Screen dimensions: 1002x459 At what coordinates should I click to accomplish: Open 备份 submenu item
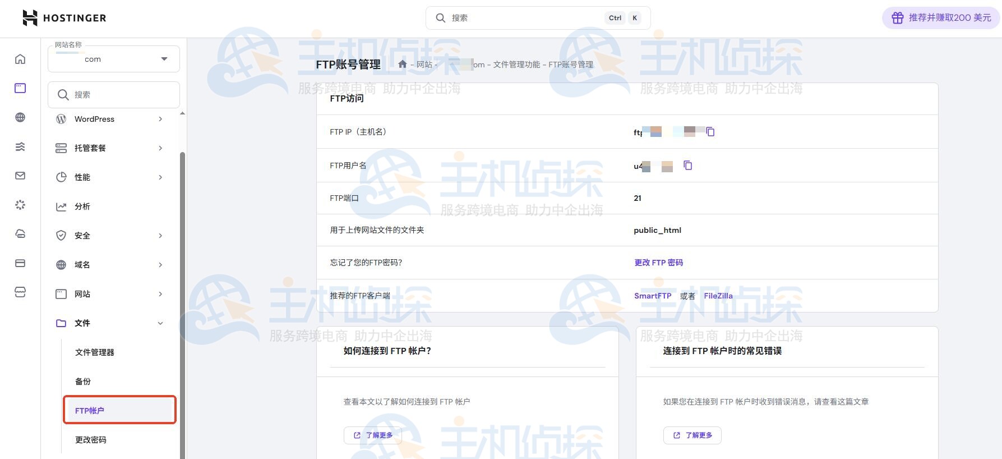pyautogui.click(x=83, y=382)
